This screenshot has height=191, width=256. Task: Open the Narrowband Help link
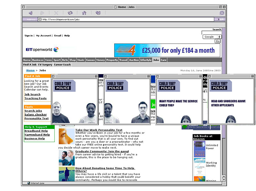[37, 134]
